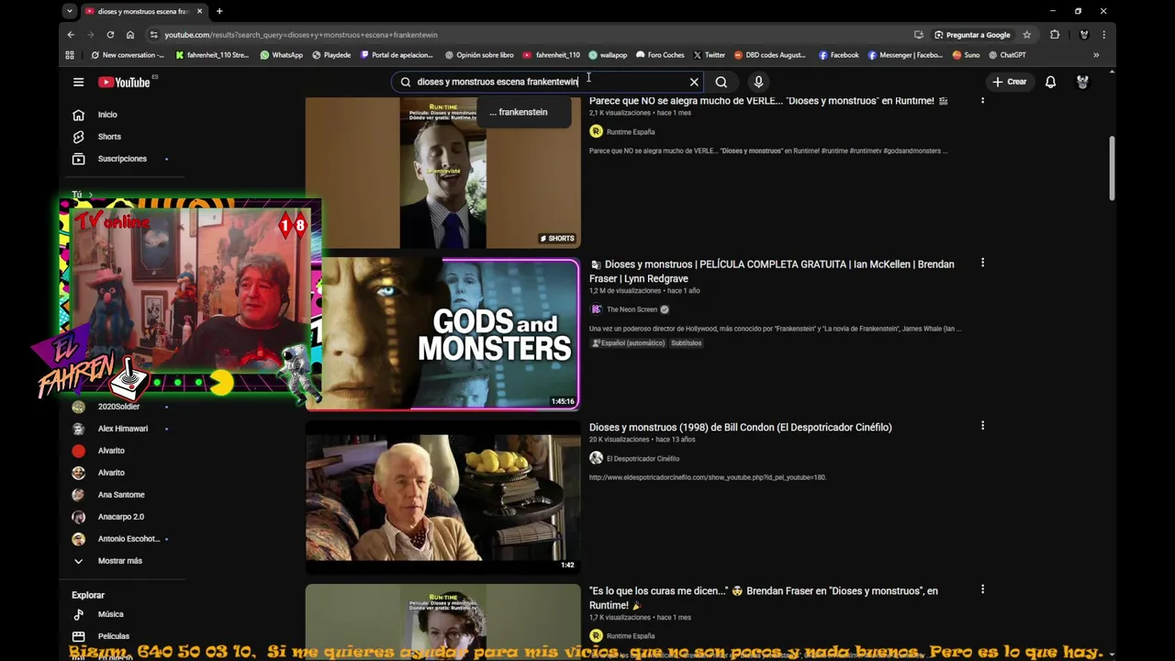Open Anacarpo 2.0 channel subscription
Viewport: 1175px width, 661px height.
pyautogui.click(x=121, y=517)
